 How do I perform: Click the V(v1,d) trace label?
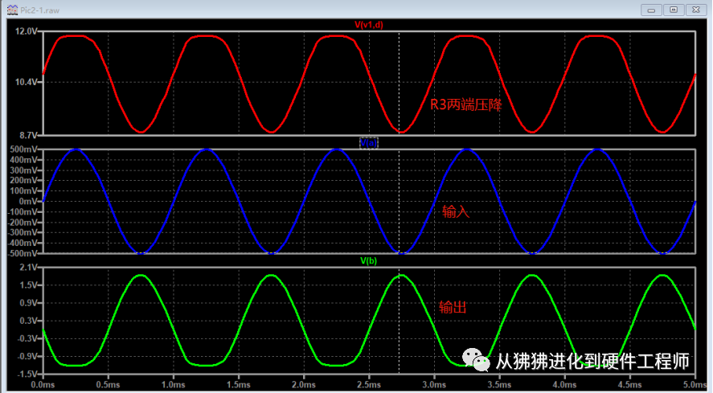(x=369, y=25)
